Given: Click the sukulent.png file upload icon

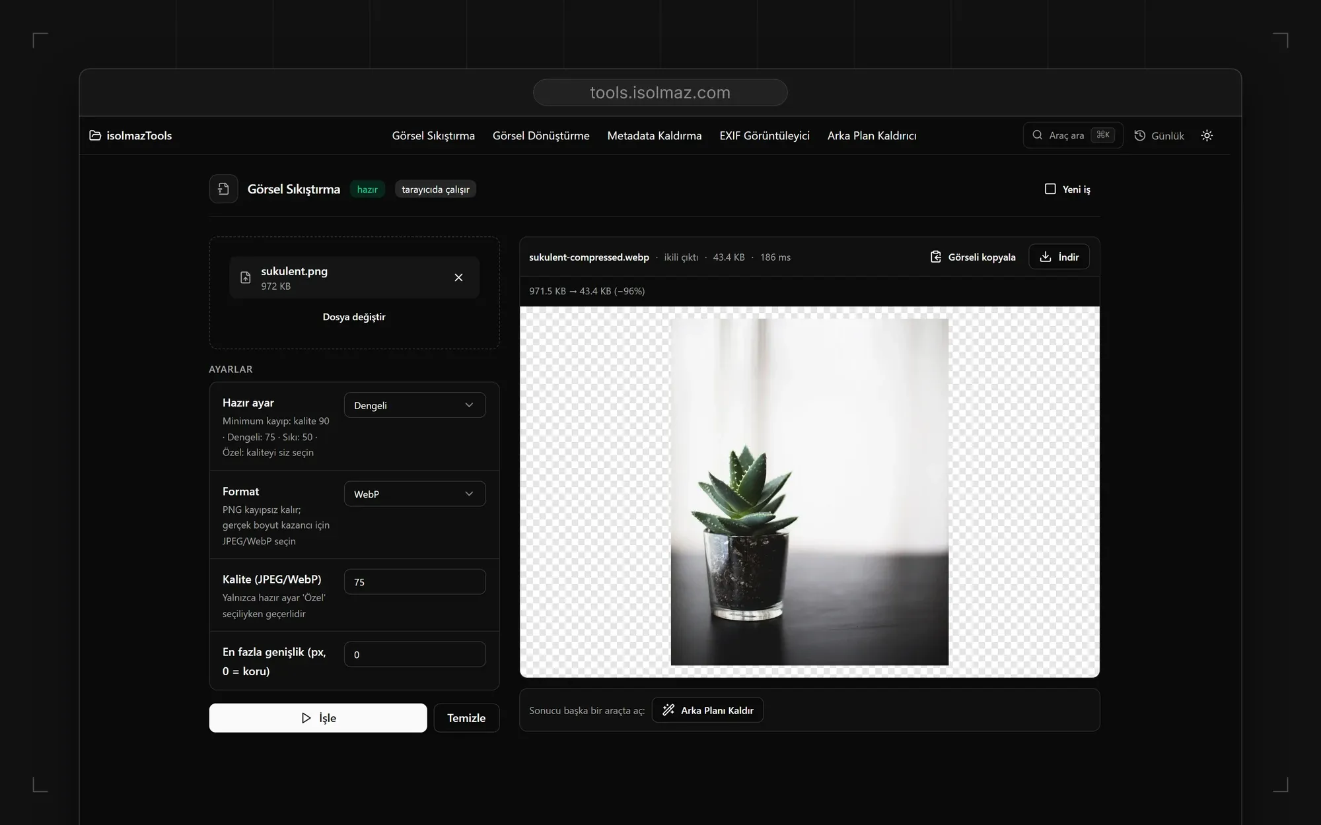Looking at the screenshot, I should (246, 278).
